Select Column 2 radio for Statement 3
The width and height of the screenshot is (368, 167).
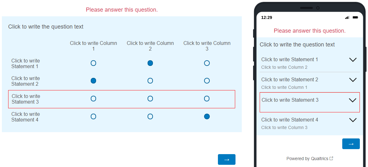150,99
